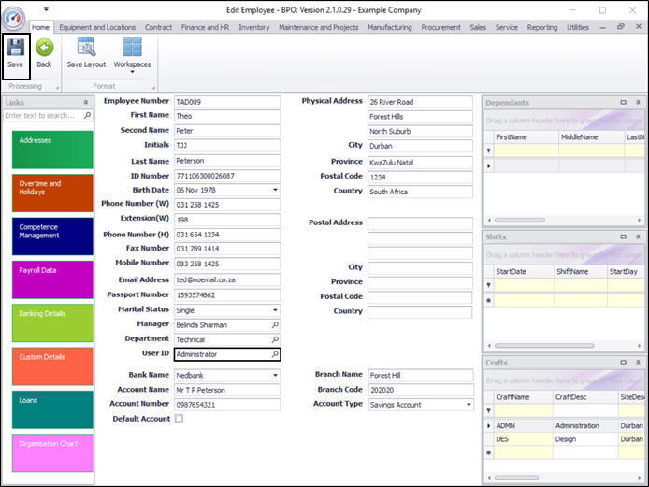Click the Department lookup magnifier icon
Image resolution: width=649 pixels, height=487 pixels.
(275, 340)
